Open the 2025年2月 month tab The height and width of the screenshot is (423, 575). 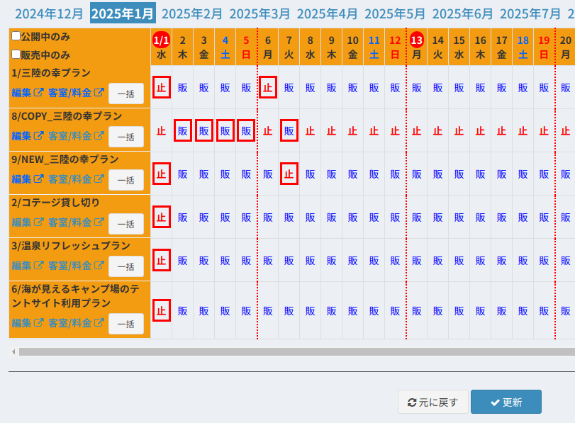coord(192,14)
